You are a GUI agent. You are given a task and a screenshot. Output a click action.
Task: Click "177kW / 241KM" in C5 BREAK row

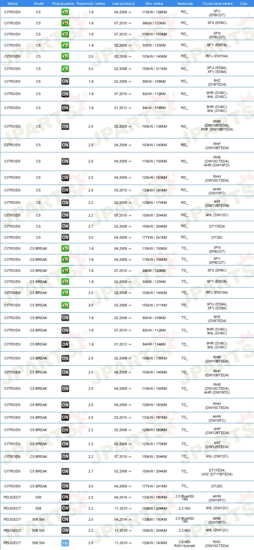154,486
